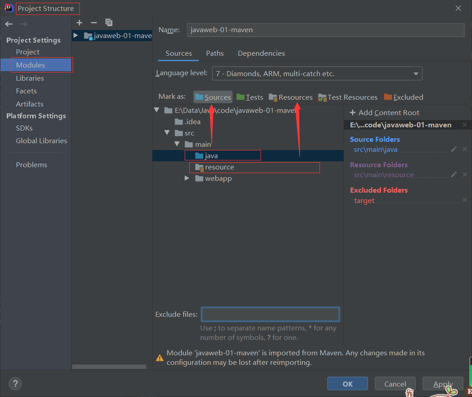The image size is (472, 397).
Task: Focus the Exclude files field
Action: [x=270, y=315]
